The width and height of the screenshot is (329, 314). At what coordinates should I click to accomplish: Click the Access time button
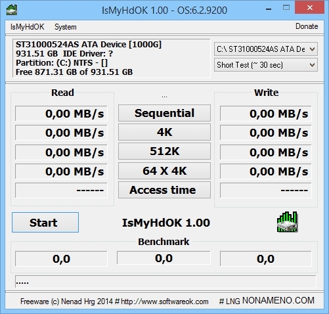click(x=164, y=190)
